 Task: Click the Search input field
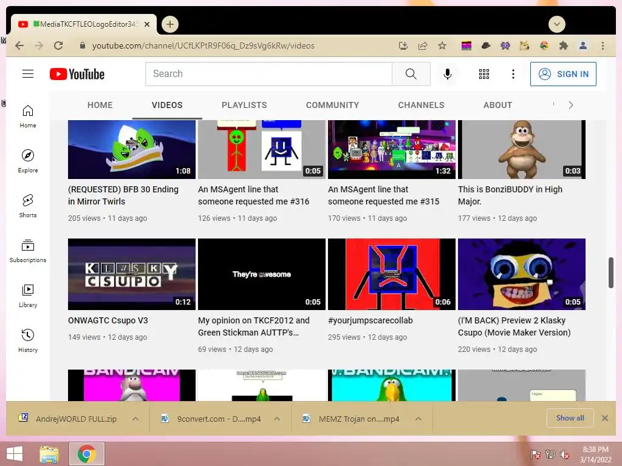point(268,73)
